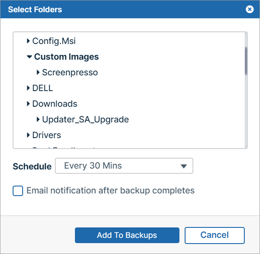This screenshot has width=260, height=254.
Task: Close the Select Folders dialog
Action: coord(250,9)
